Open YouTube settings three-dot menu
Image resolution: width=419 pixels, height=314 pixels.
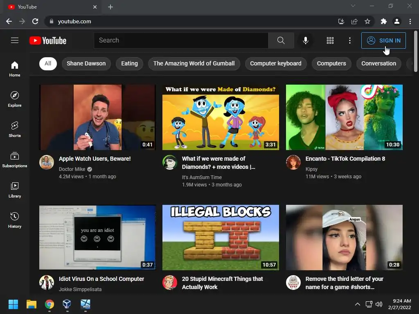pyautogui.click(x=349, y=40)
